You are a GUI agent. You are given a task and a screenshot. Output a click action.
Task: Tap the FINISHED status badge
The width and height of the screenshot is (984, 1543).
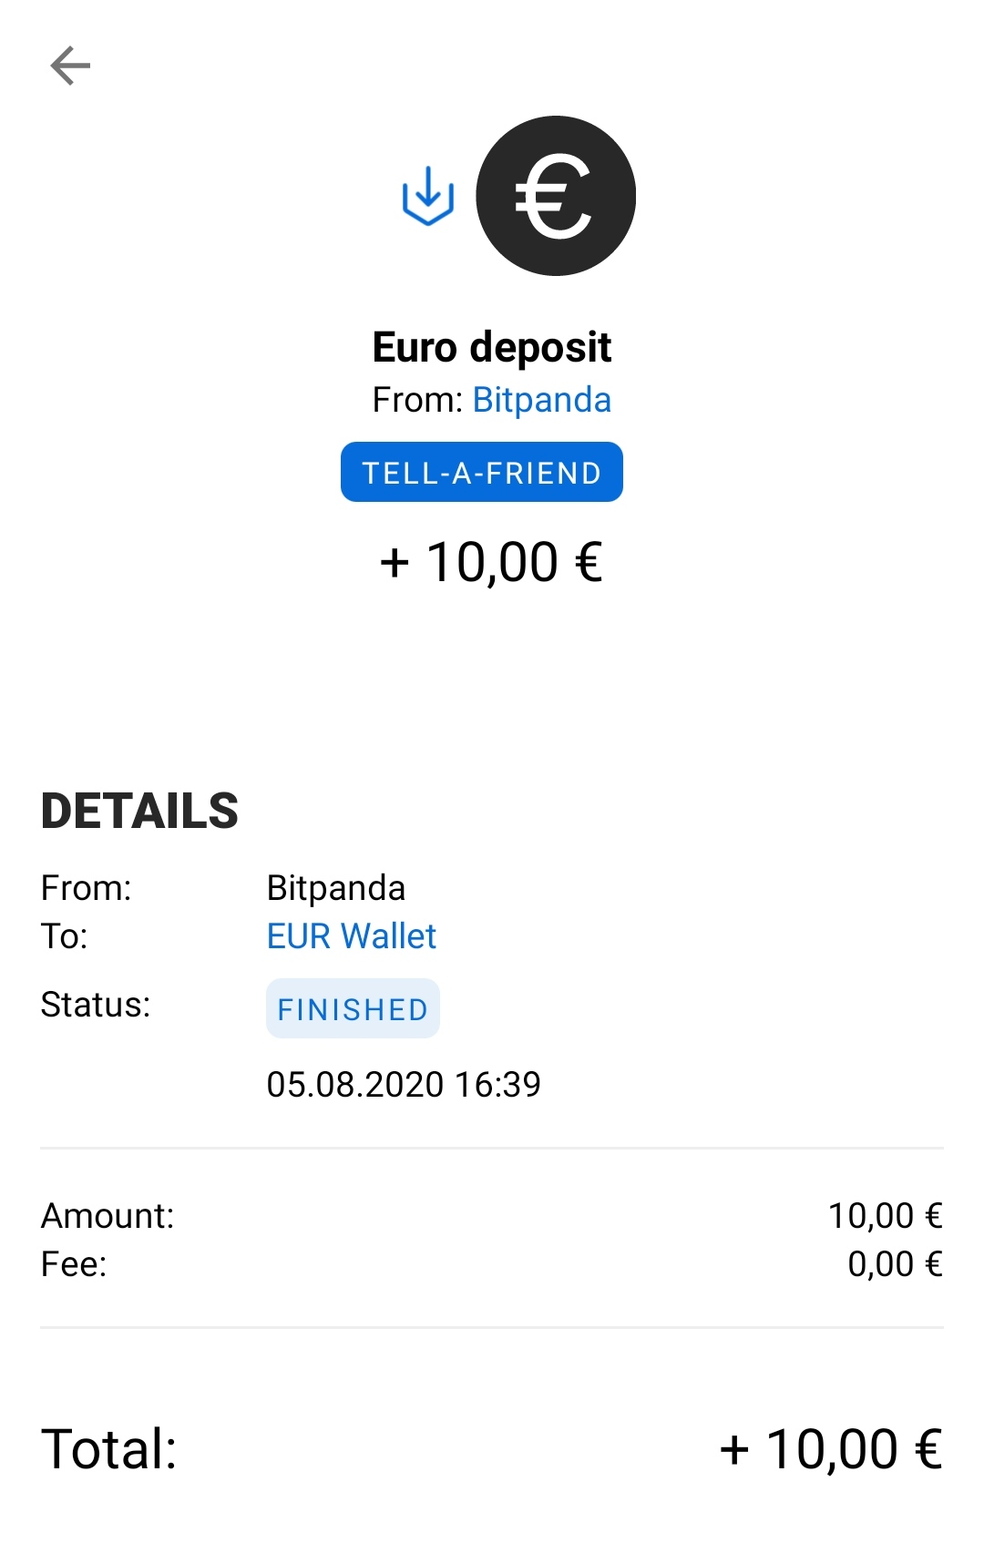353,1008
